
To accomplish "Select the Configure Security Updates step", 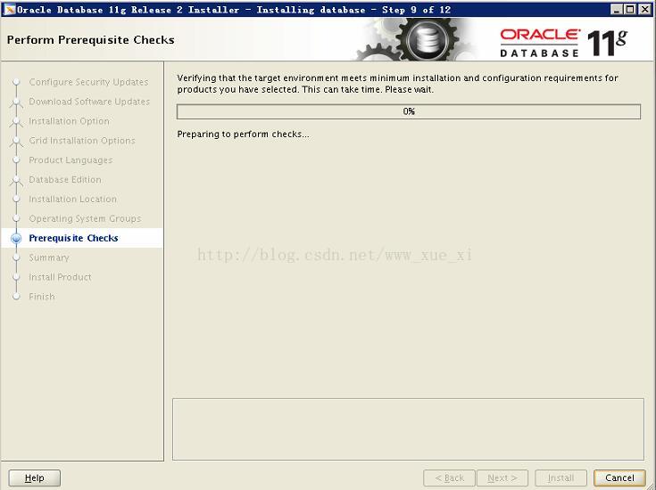I will (x=88, y=82).
